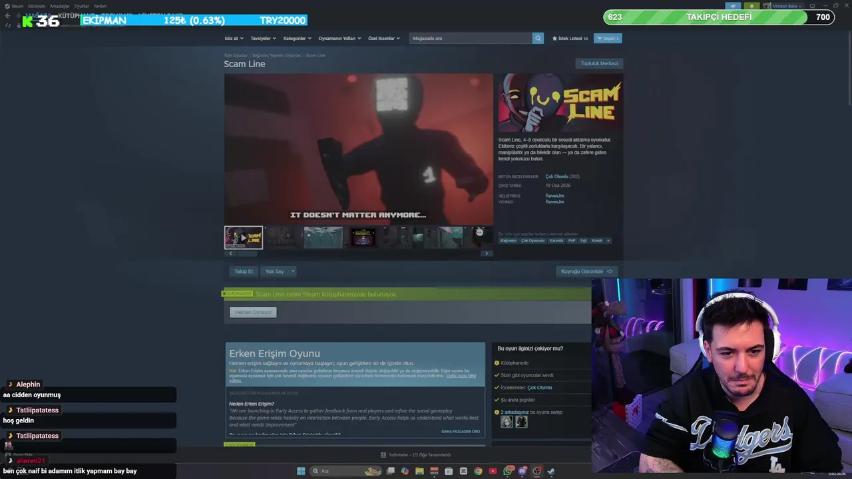Open the Yardım menu

(100, 6)
